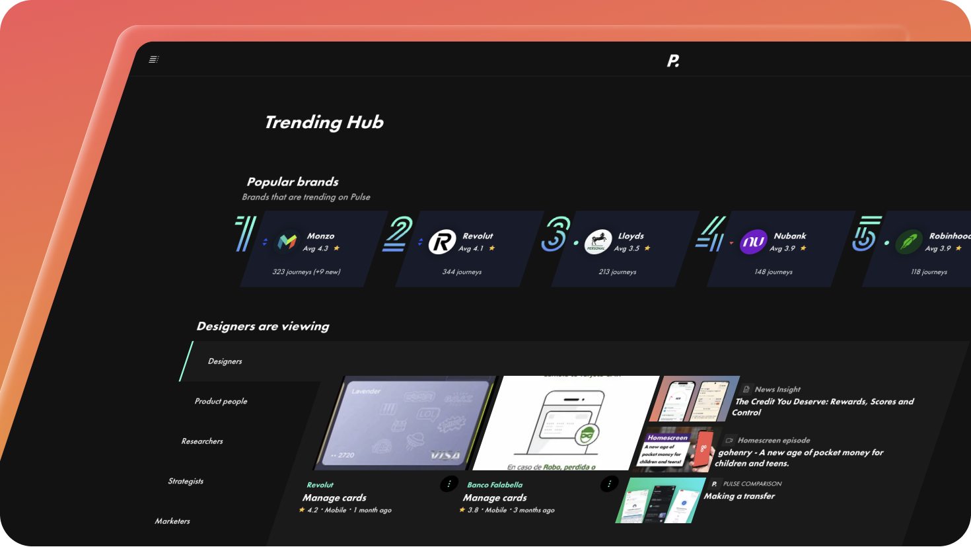Click the Pulse P. logo
The height and width of the screenshot is (547, 971).
pyautogui.click(x=673, y=61)
